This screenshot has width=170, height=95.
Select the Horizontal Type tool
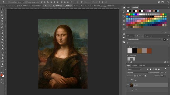2,55
